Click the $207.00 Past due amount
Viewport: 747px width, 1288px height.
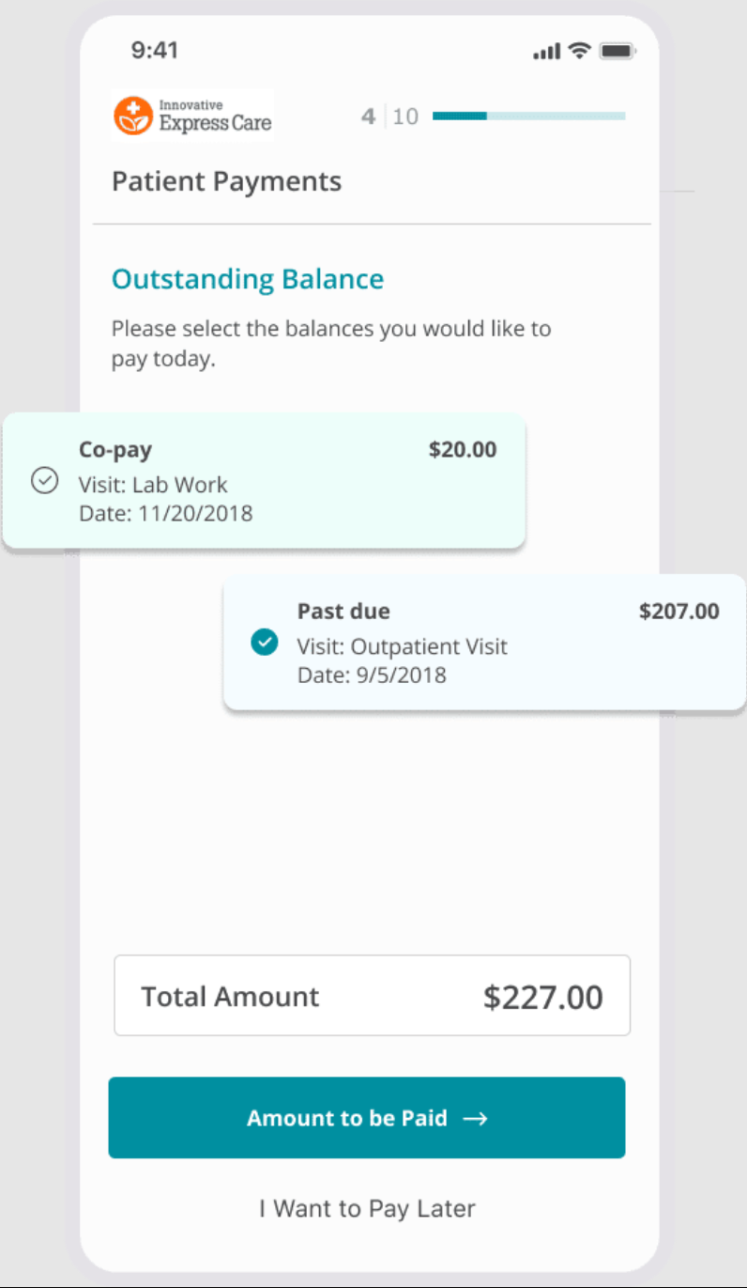(679, 612)
